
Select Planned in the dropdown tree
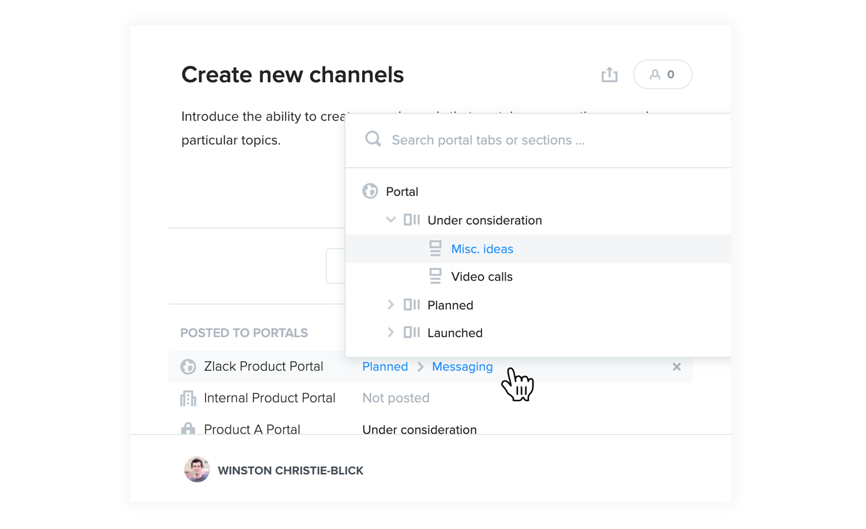450,305
